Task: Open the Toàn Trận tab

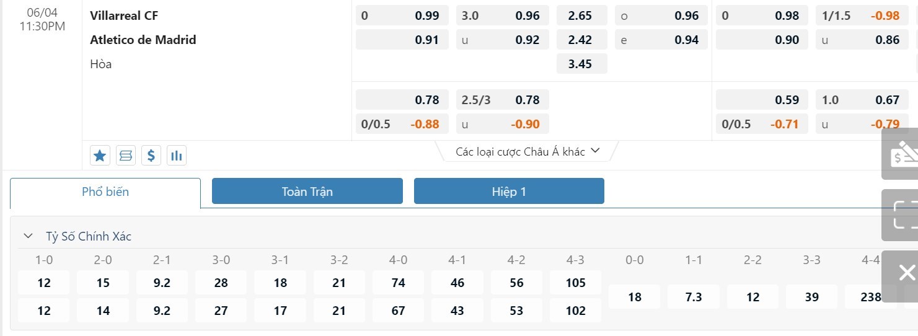Action: 307,192
